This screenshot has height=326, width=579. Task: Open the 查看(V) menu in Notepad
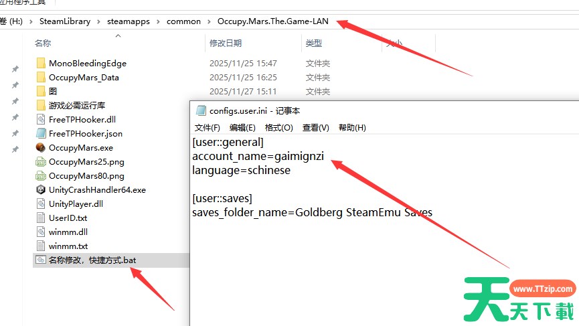[315, 128]
